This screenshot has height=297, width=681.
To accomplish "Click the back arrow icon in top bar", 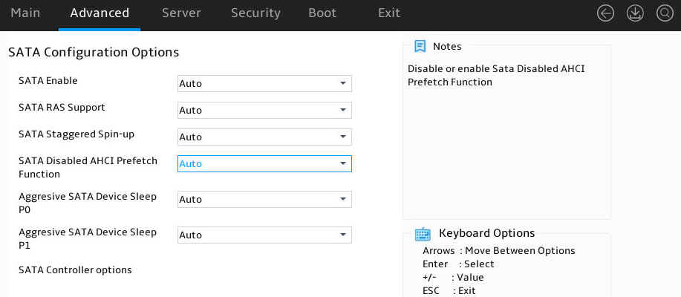I will point(605,13).
